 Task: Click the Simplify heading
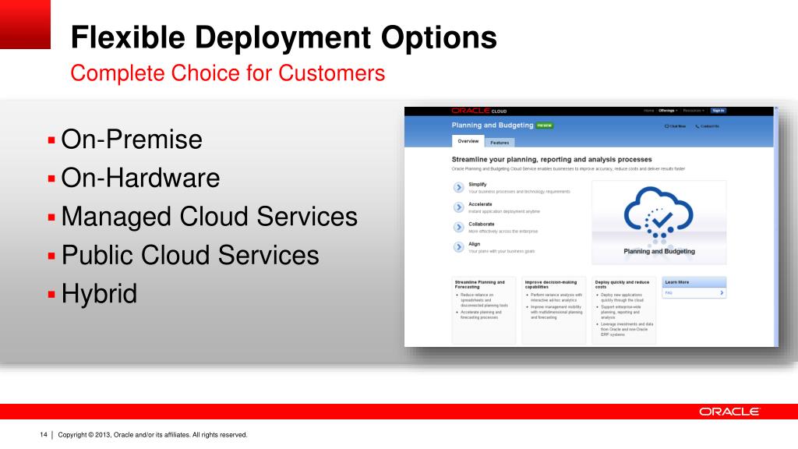point(478,184)
